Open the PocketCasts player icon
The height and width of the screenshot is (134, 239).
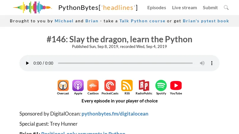click(110, 85)
